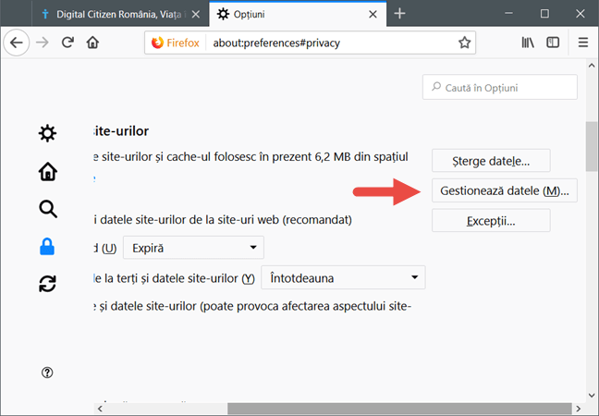Select the Search settings magnifier icon
Image resolution: width=599 pixels, height=416 pixels.
pyautogui.click(x=47, y=209)
